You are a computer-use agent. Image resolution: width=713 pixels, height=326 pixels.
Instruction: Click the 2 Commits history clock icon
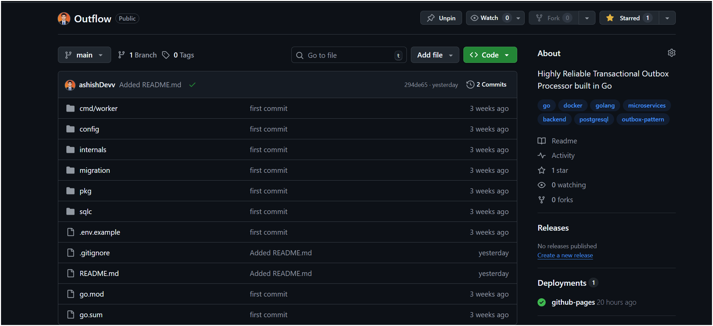point(470,85)
